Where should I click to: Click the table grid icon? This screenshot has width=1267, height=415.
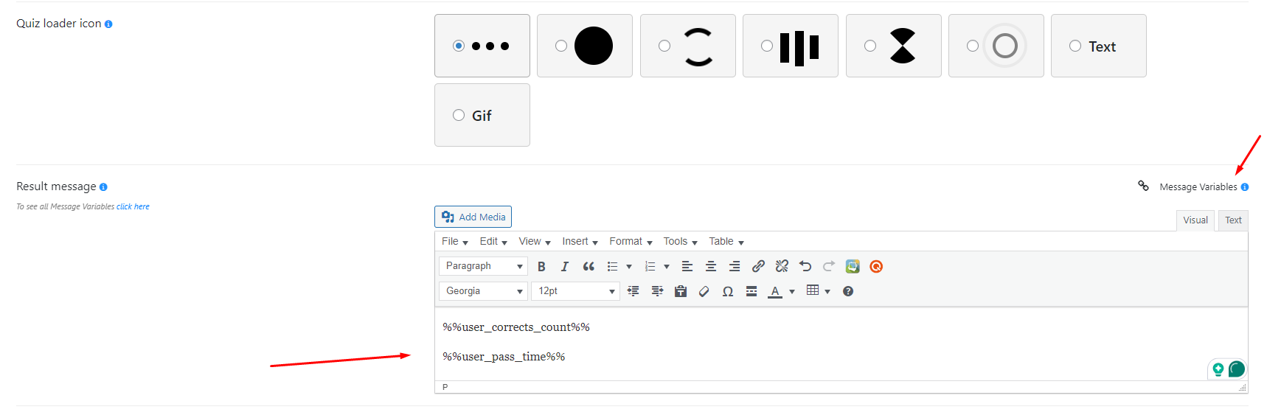click(x=813, y=290)
